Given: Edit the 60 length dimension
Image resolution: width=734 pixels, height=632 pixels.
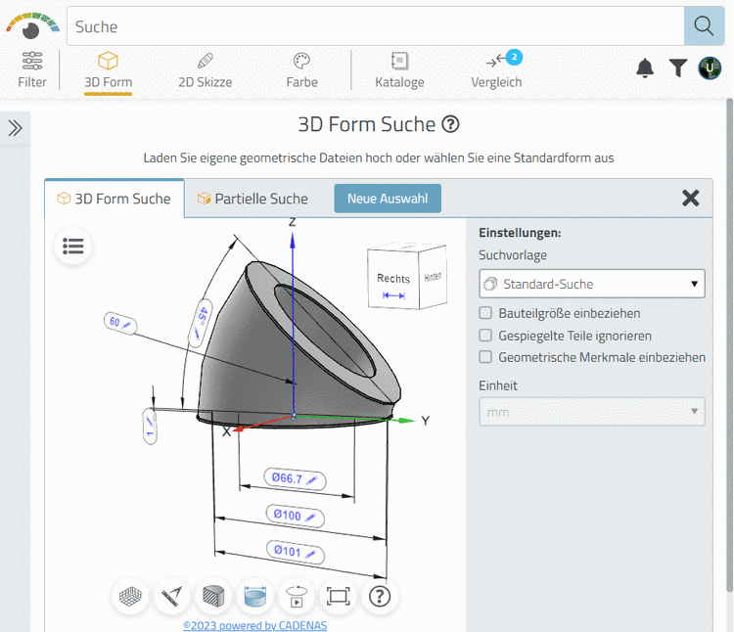Looking at the screenshot, I should coord(120,323).
